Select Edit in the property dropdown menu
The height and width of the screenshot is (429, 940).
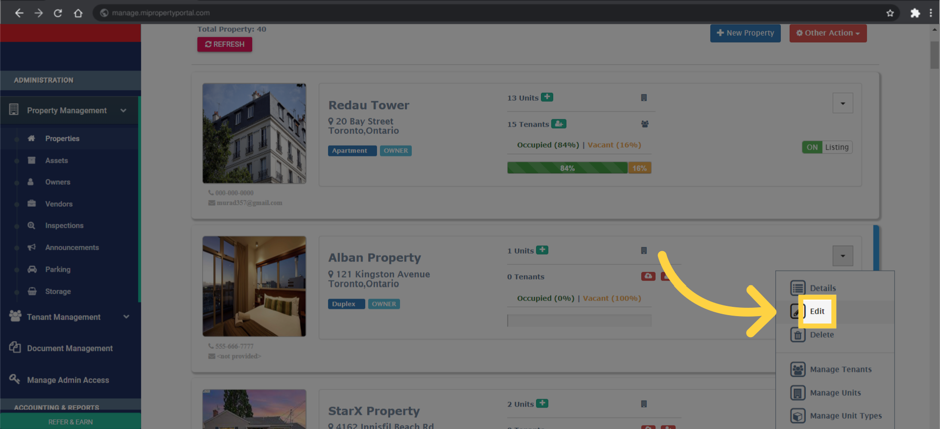(x=835, y=311)
